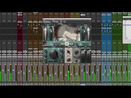The height and width of the screenshot is (98, 131).
Task: Click lower knob in the cream plugin panel
Action: click(69, 60)
